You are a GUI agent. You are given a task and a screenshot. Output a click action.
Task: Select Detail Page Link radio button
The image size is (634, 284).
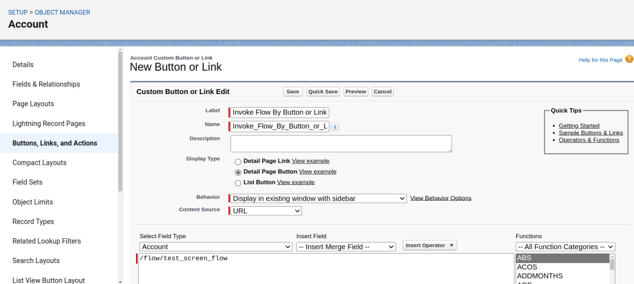tap(238, 161)
